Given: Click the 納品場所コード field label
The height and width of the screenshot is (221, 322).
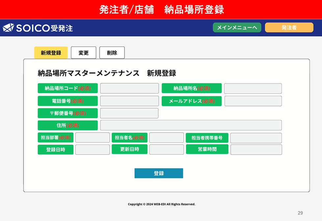Looking at the screenshot, I should [67, 88].
